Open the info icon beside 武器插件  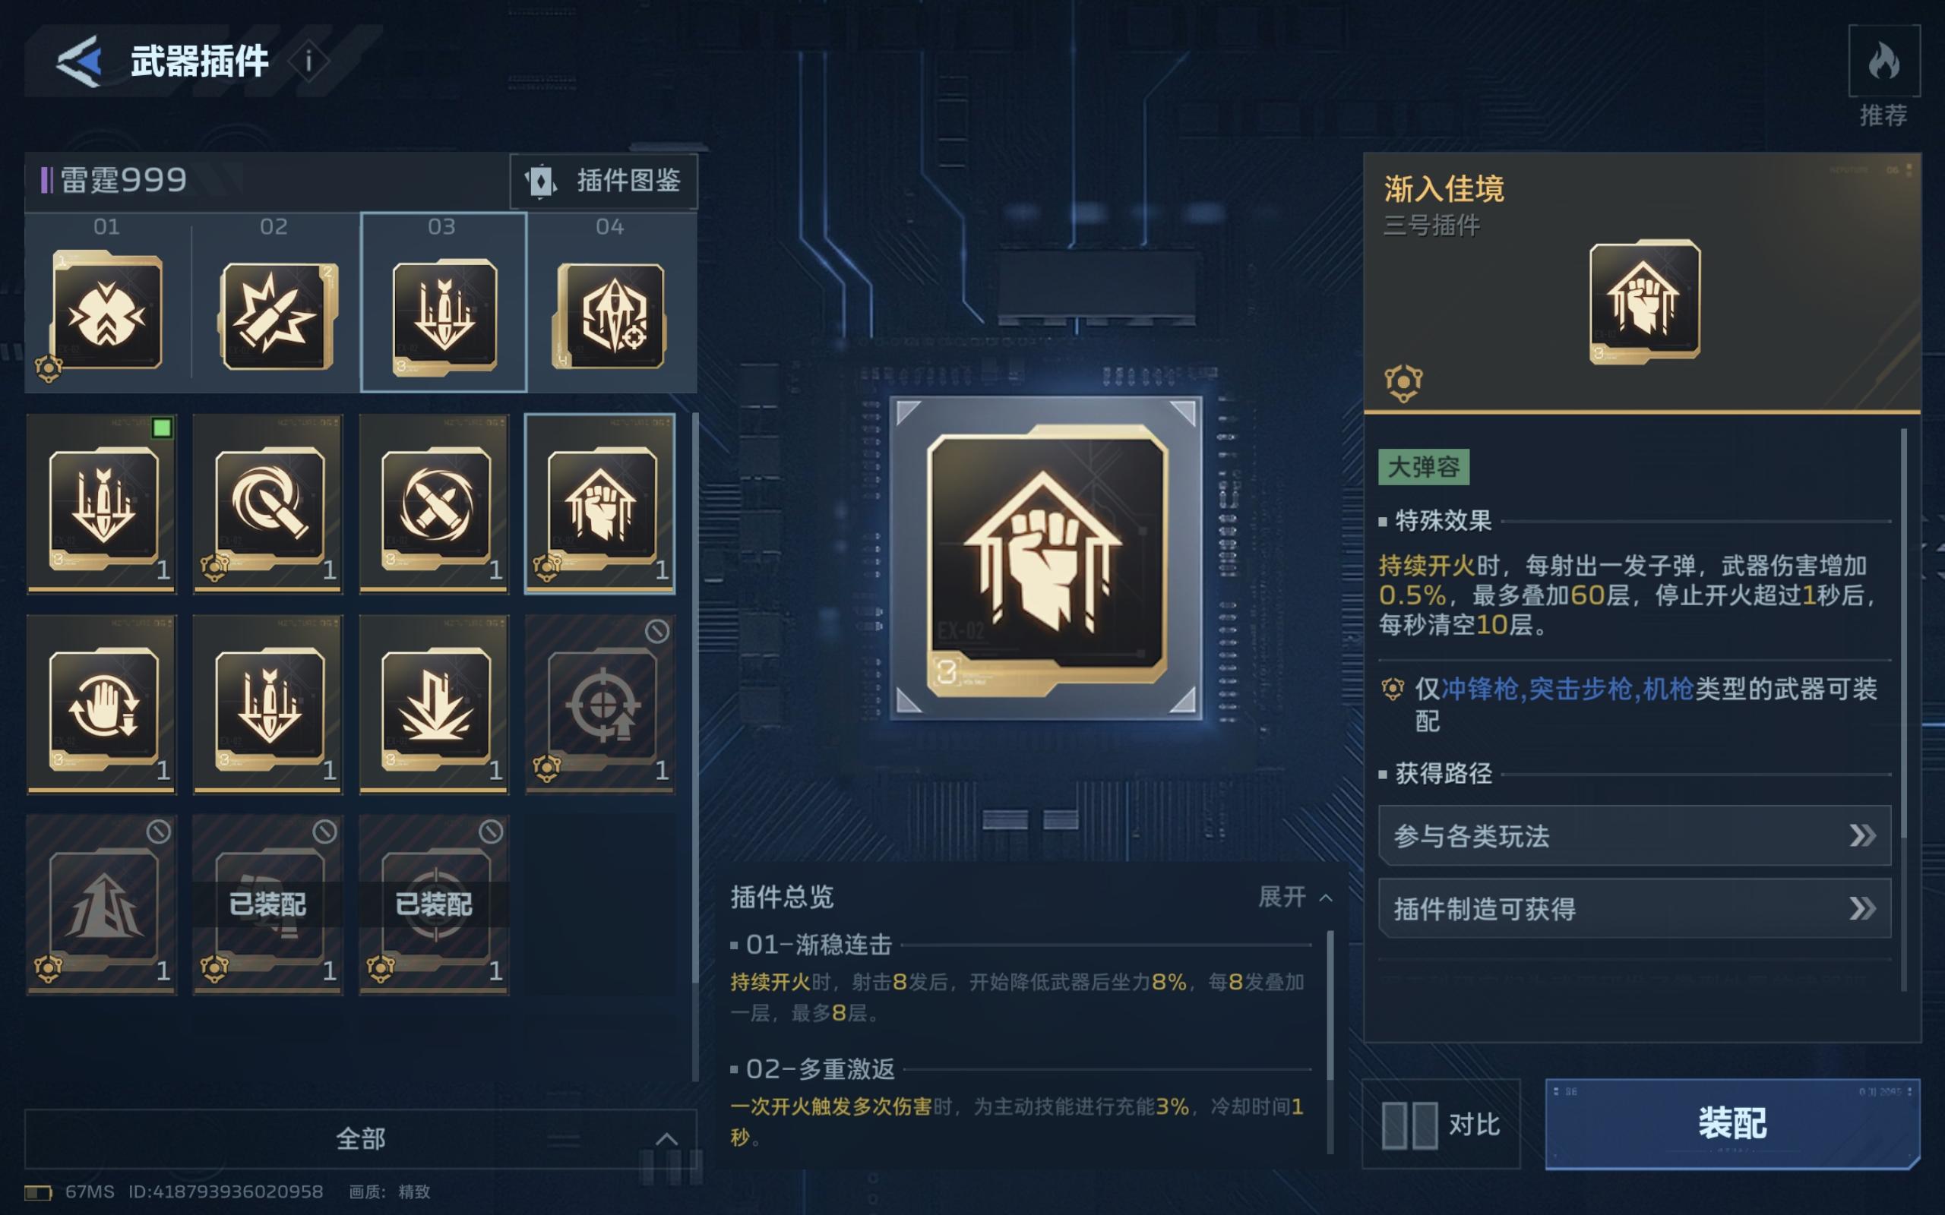click(x=308, y=61)
